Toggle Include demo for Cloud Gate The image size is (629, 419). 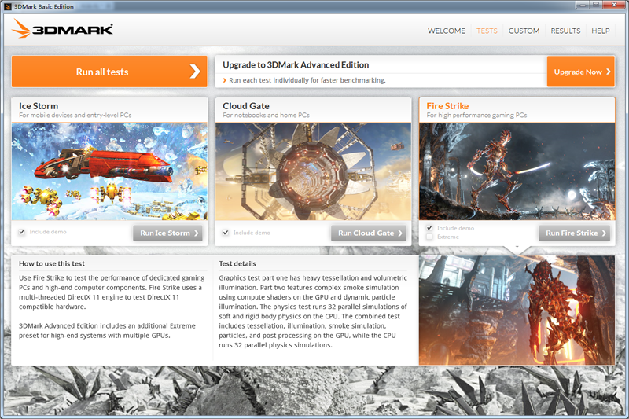point(226,233)
